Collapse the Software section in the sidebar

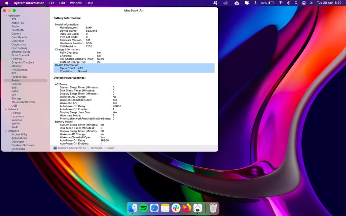click(x=5, y=131)
